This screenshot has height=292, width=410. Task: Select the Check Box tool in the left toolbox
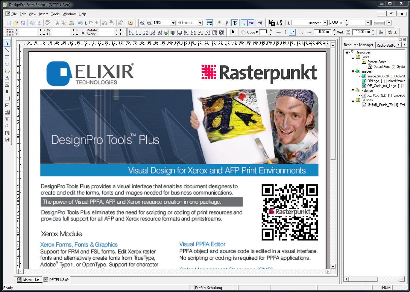pos(7,105)
